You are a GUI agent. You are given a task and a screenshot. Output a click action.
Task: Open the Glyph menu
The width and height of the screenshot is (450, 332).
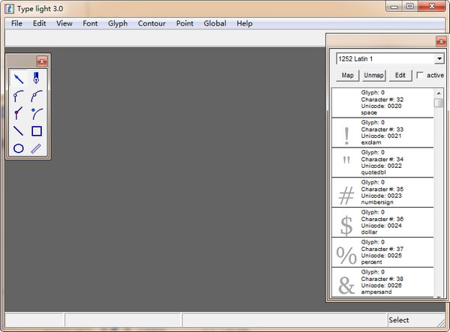(118, 23)
